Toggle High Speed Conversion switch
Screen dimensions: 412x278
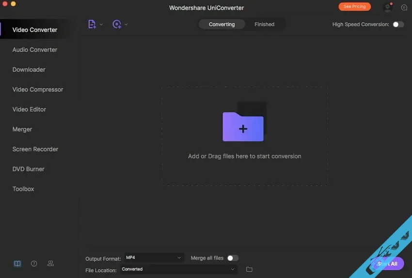(398, 24)
